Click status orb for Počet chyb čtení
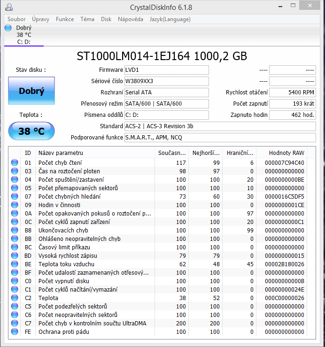Image resolution: width=325 pixels, height=347 pixels. point(15,162)
